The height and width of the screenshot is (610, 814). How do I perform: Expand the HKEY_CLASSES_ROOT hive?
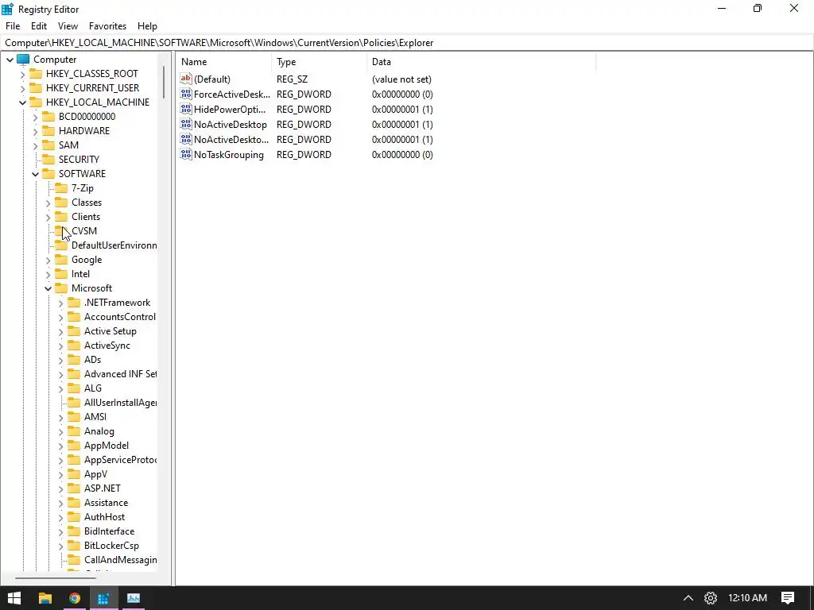tap(22, 74)
